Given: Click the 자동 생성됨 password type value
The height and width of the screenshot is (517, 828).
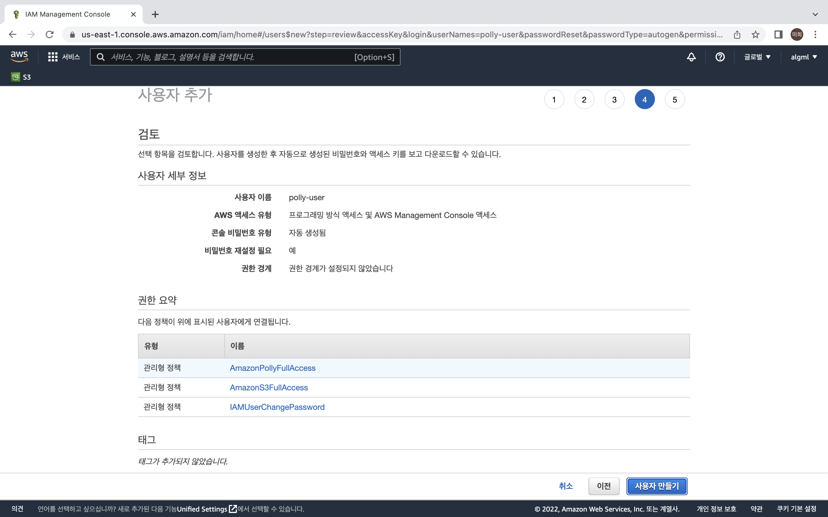Looking at the screenshot, I should tap(307, 233).
